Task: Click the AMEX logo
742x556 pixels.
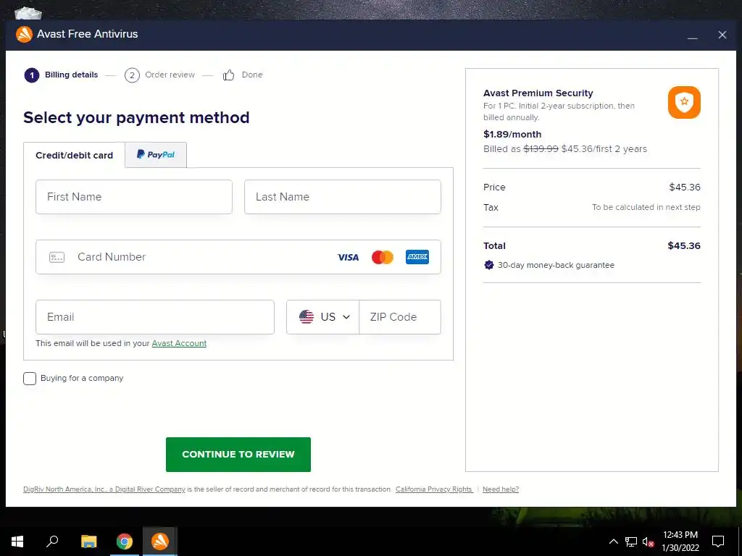Action: pos(417,257)
